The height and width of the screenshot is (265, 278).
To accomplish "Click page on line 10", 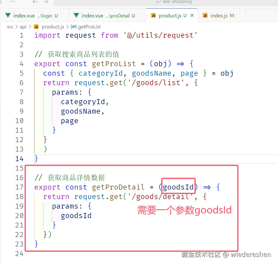I will pos(69,121).
